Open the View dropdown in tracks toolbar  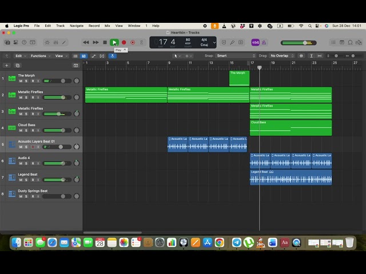61,56
